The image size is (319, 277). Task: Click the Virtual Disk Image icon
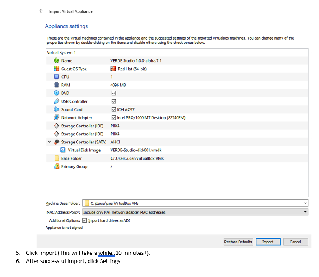(63, 150)
